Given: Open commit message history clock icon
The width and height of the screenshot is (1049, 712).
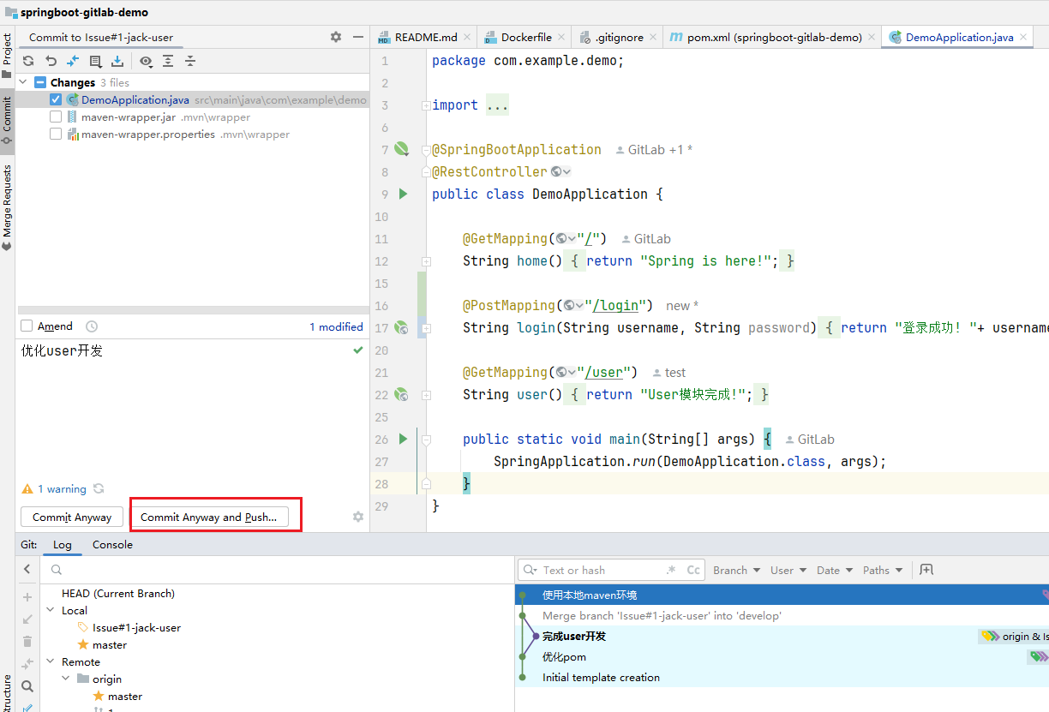Looking at the screenshot, I should (92, 326).
